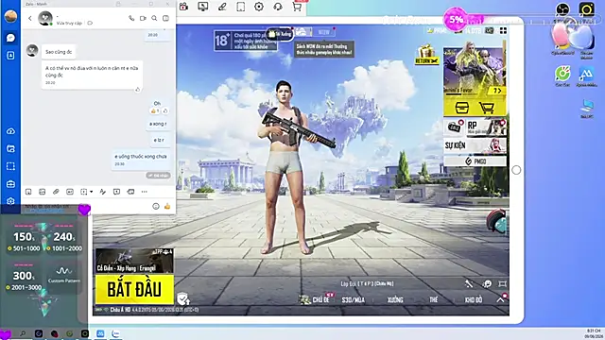
Task: React to "A có thể vv" message
Action: [x=137, y=90]
